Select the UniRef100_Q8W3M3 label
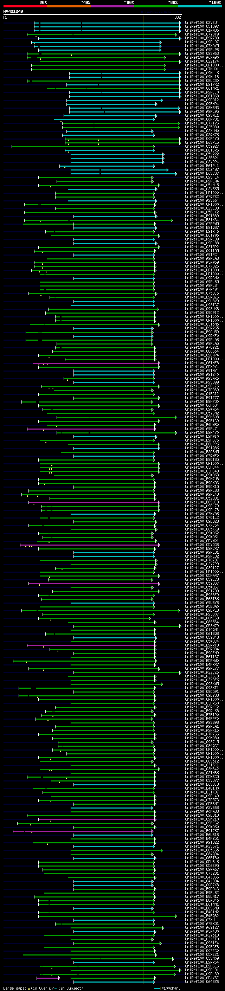Image resolution: width=225 pixels, height=991 pixels. point(202,108)
